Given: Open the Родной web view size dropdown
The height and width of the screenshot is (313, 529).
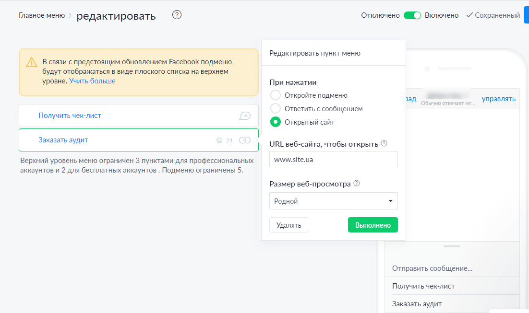Looking at the screenshot, I should tap(334, 201).
